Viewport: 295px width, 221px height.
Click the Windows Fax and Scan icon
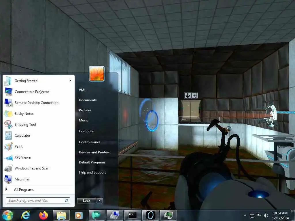pos(8,168)
